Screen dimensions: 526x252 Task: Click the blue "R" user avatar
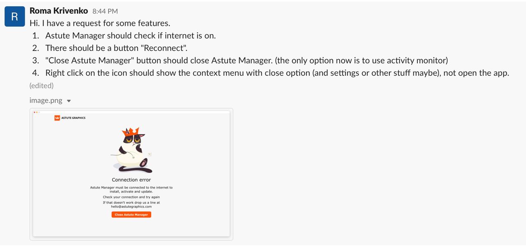[x=14, y=16]
